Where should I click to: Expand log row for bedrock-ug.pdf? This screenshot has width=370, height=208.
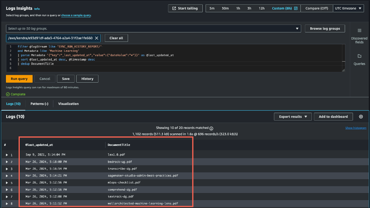7,162
